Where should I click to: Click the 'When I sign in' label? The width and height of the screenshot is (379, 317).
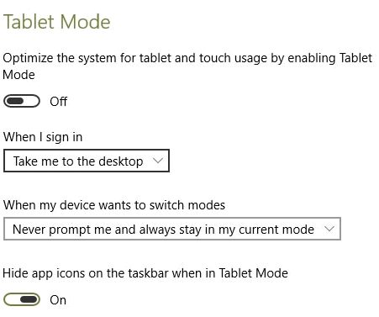click(x=43, y=137)
